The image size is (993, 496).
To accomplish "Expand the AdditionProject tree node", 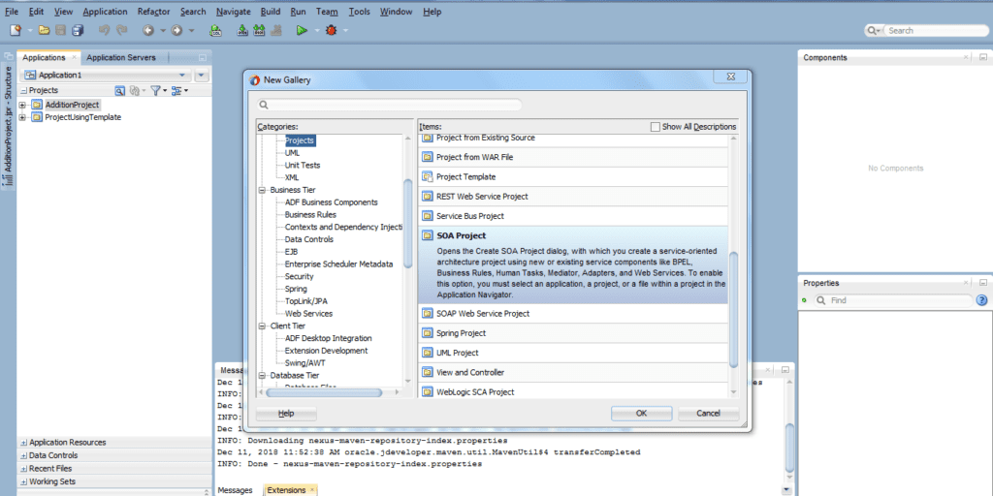I will point(23,105).
